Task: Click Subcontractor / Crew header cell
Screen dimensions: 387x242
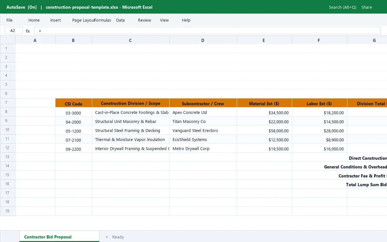Action: (203, 103)
